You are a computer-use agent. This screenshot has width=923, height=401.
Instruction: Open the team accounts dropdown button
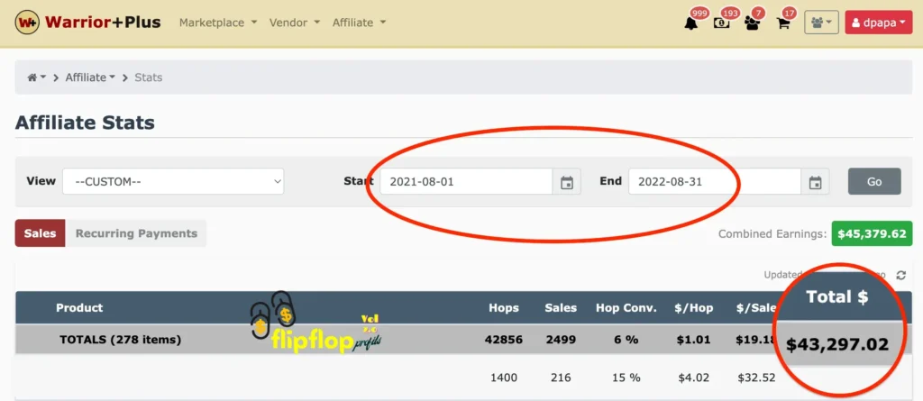click(x=821, y=23)
